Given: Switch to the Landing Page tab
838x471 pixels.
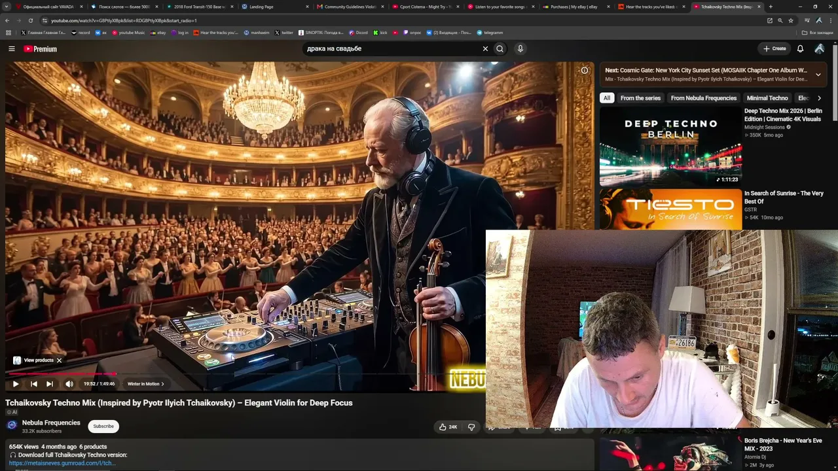Looking at the screenshot, I should (x=274, y=7).
